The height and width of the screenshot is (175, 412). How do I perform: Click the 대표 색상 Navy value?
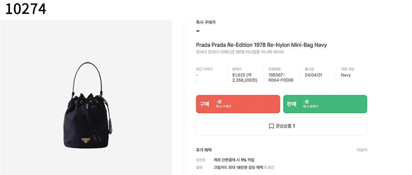[346, 75]
